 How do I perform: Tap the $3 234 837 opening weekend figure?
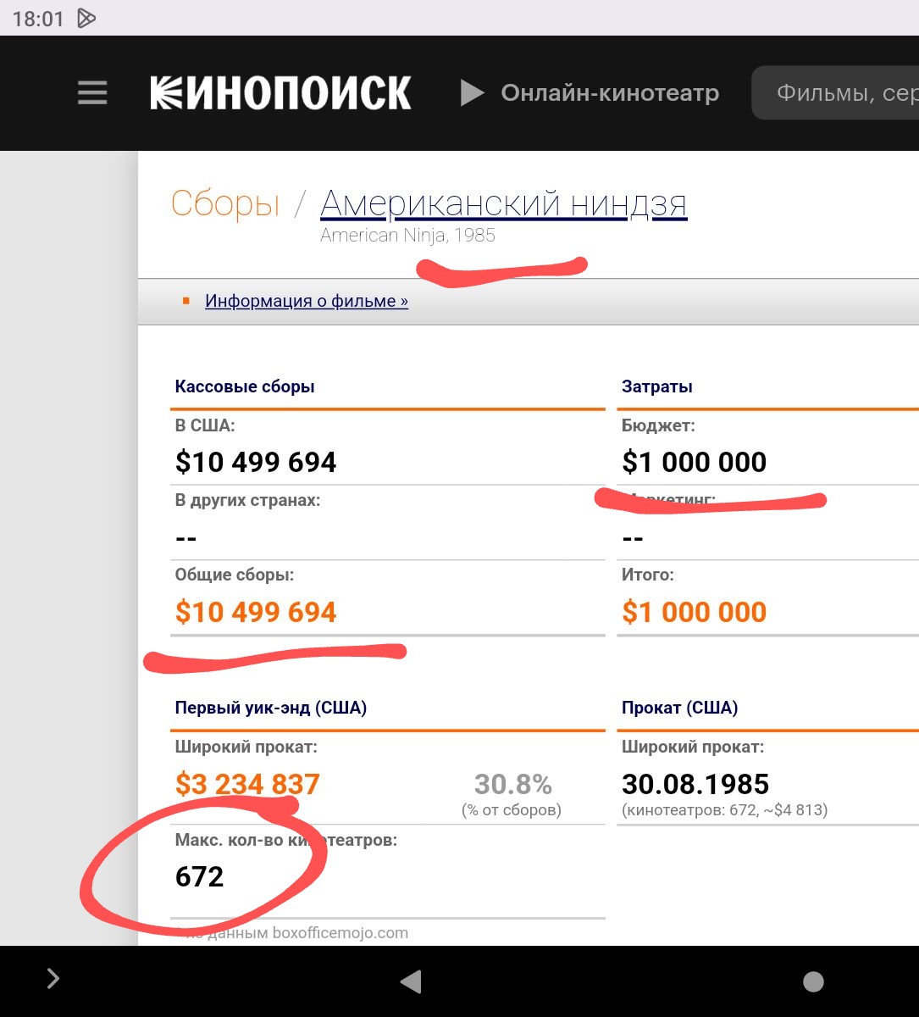[247, 784]
